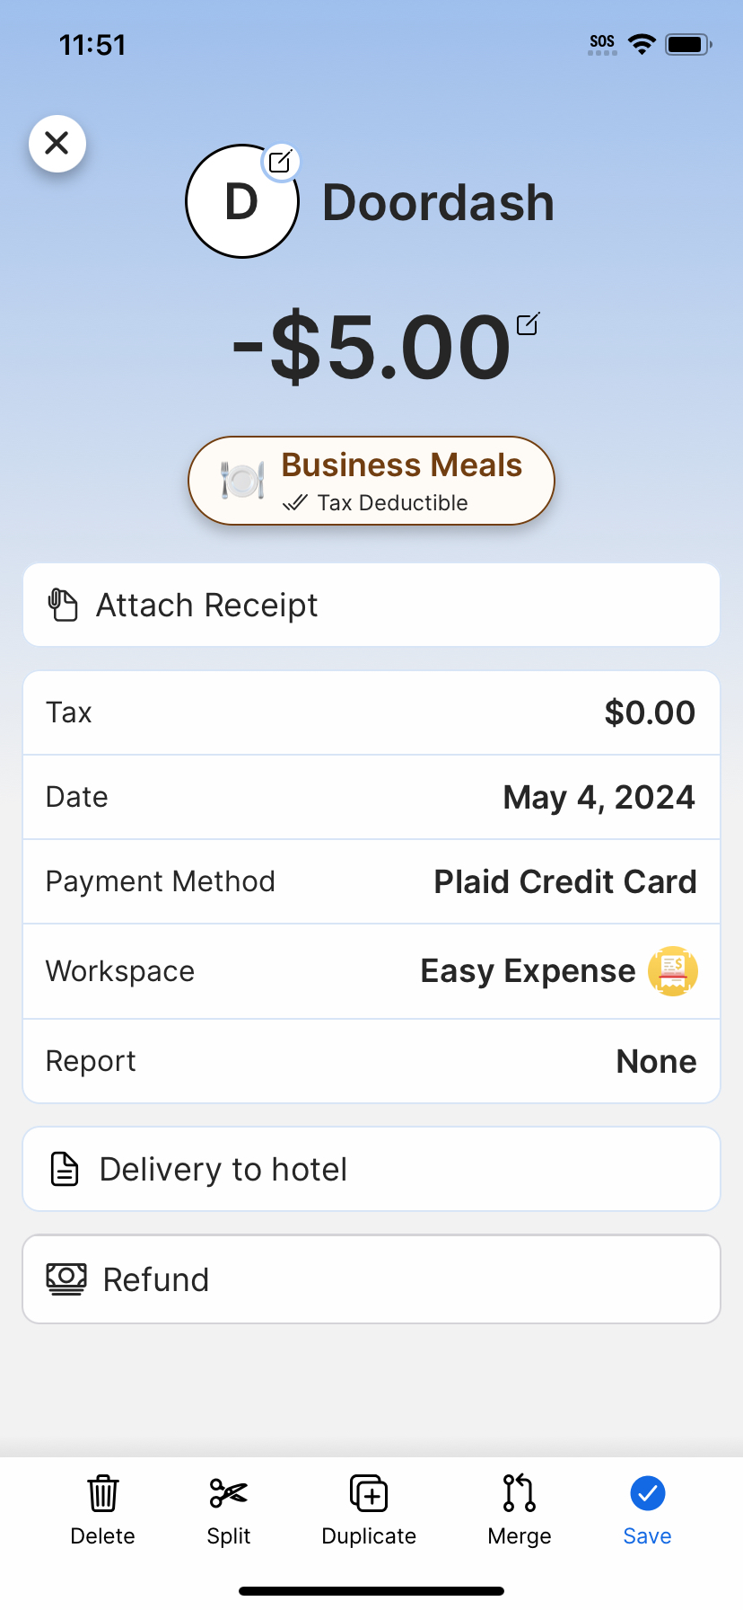Tap the Doordash merchant name
Image resolution: width=743 pixels, height=1610 pixels.
coord(438,202)
